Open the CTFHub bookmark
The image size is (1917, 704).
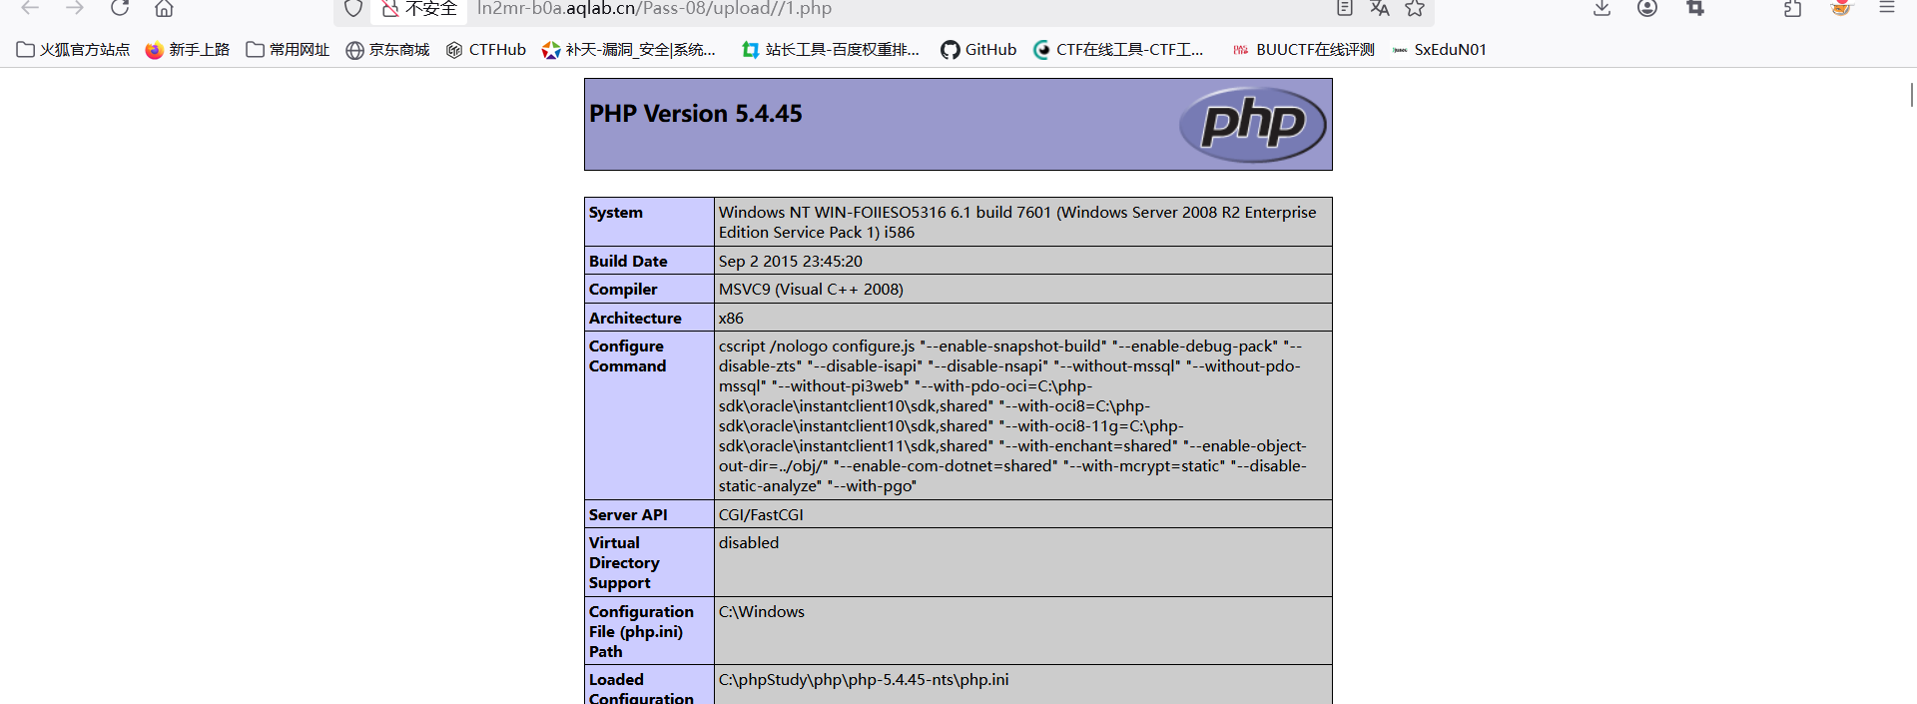click(x=486, y=50)
